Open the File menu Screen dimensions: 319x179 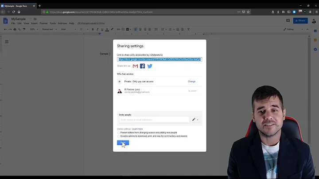coord(13,23)
